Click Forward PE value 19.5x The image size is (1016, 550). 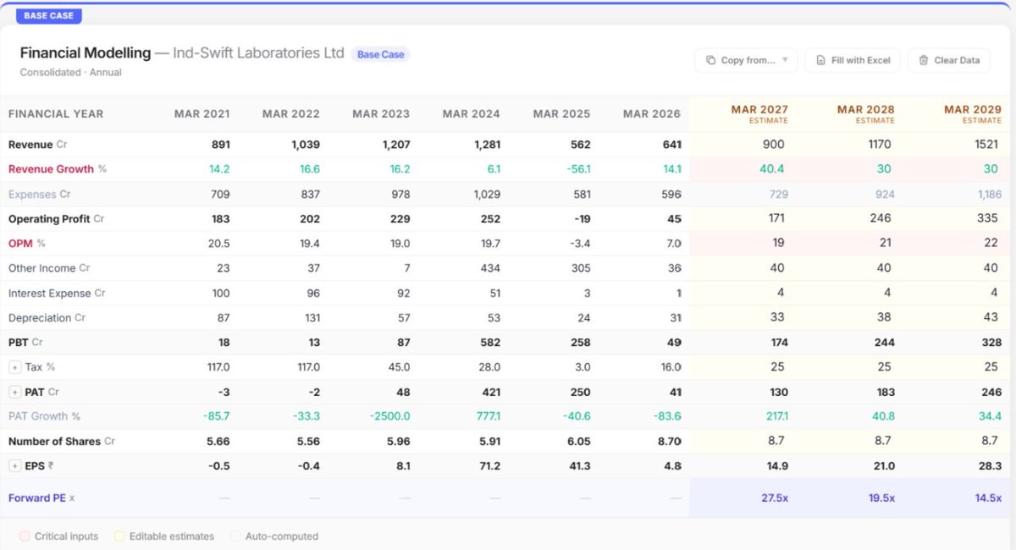880,498
